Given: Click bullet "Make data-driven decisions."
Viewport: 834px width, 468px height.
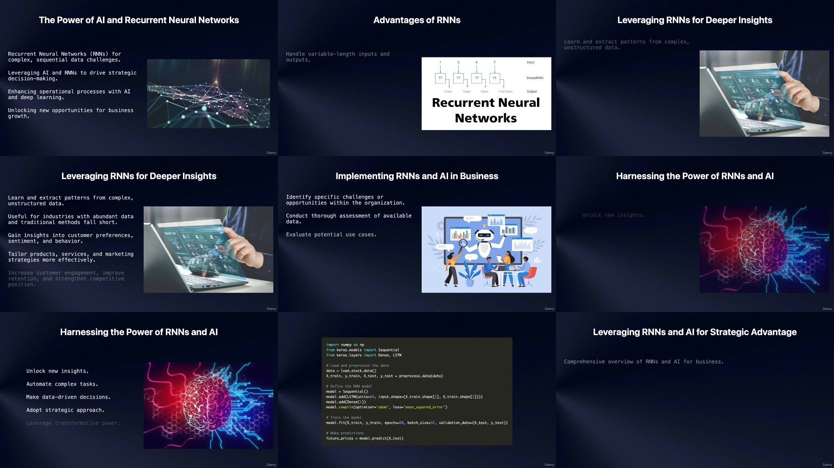Looking at the screenshot, I should click(69, 397).
